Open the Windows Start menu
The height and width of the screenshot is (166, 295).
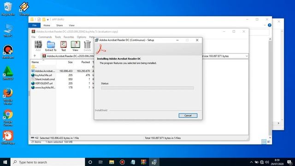pyautogui.click(x=5, y=162)
